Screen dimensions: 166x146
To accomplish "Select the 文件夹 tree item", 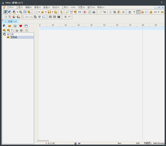I will pos(14,37).
